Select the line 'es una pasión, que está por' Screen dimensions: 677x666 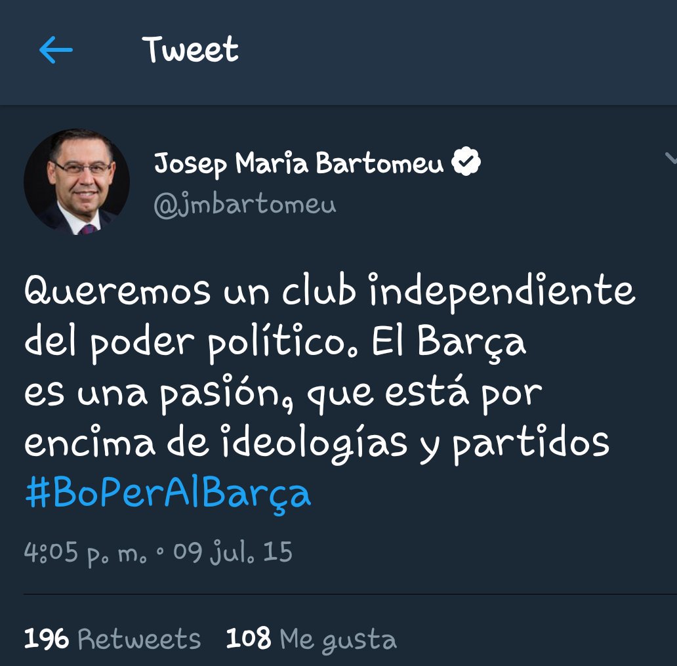[x=283, y=394]
